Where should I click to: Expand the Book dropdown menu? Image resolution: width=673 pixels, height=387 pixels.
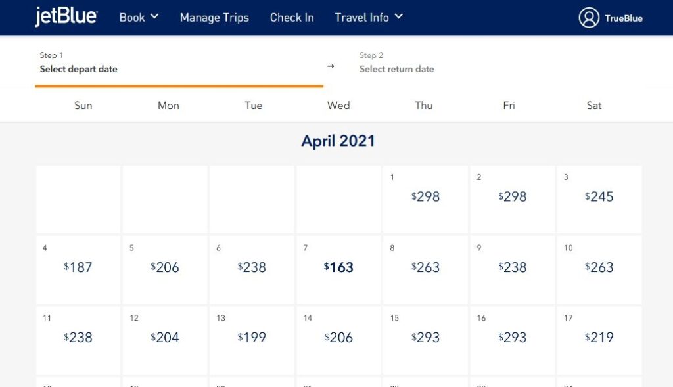point(138,18)
